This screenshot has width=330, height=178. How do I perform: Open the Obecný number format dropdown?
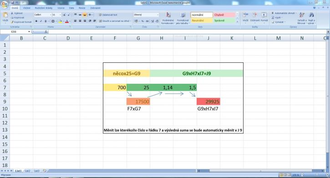158,15
